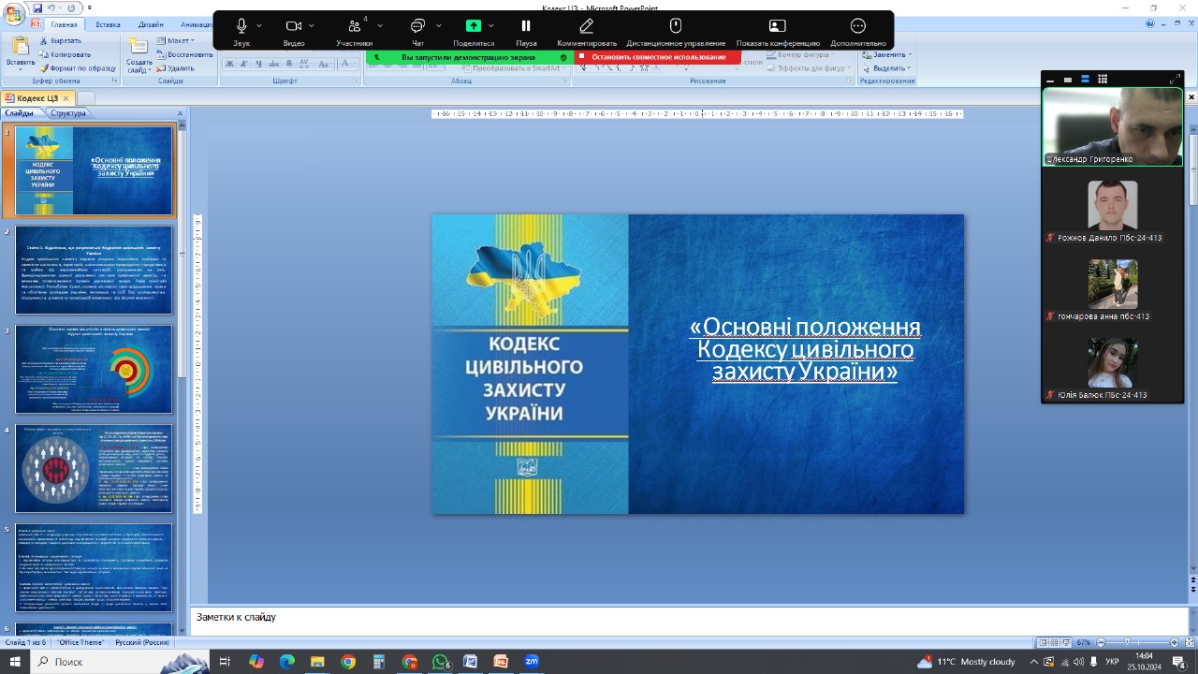Viewport: 1198px width, 674px height.
Task: Pause screen sharing with Пауза
Action: click(526, 26)
